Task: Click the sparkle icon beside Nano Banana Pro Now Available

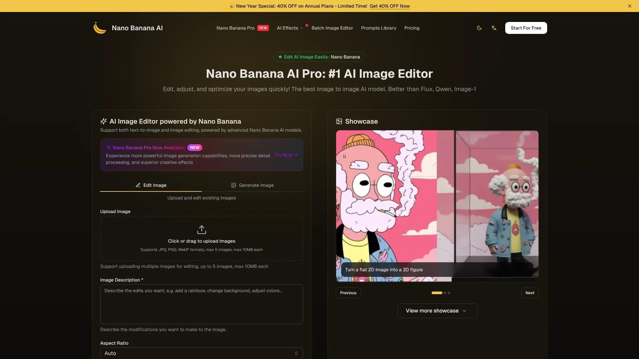Action: pyautogui.click(x=108, y=147)
